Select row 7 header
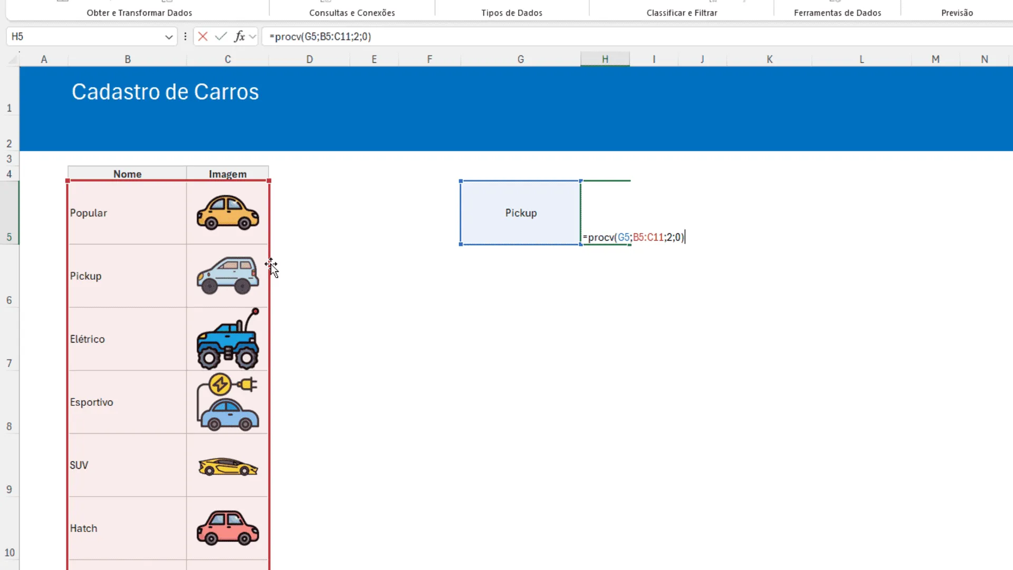Viewport: 1013px width, 570px height. pyautogui.click(x=9, y=339)
